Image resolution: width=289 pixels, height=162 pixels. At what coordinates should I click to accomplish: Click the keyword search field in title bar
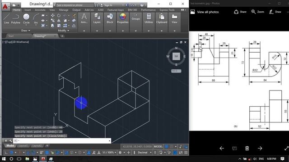click(x=75, y=5)
